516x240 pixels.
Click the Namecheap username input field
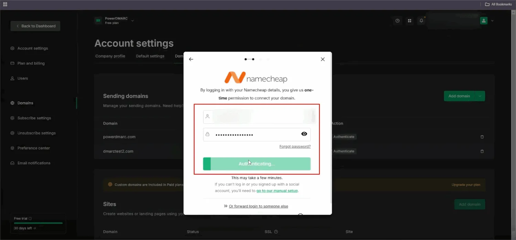click(x=257, y=117)
